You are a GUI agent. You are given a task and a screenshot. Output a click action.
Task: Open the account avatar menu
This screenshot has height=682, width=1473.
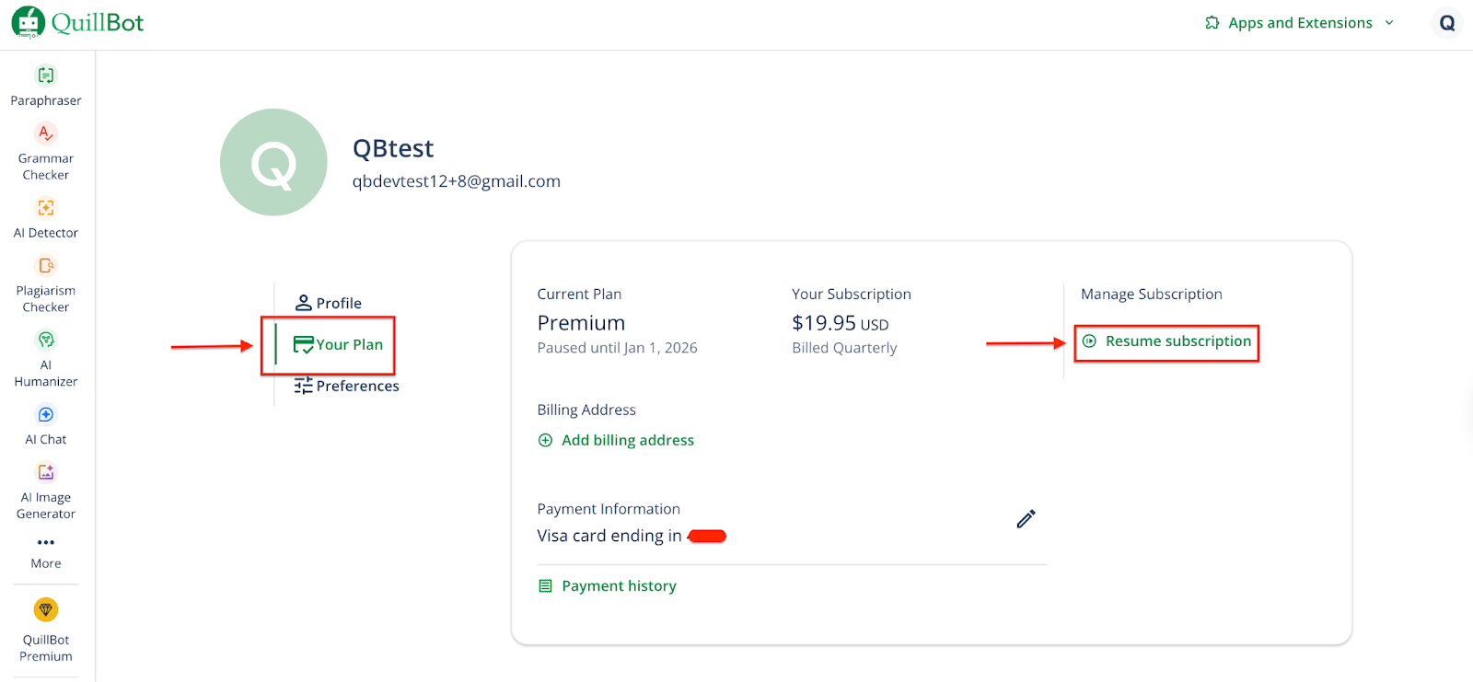[1447, 23]
